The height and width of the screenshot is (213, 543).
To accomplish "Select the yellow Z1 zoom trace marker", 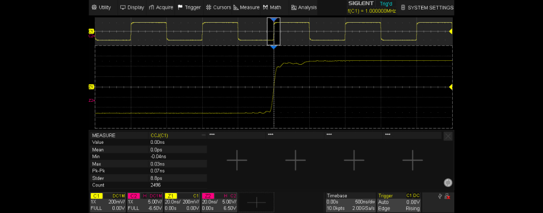I will [x=91, y=87].
